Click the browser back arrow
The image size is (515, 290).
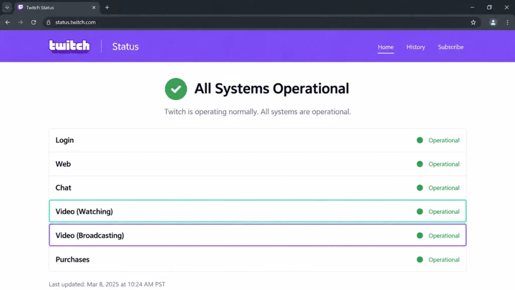coord(8,22)
